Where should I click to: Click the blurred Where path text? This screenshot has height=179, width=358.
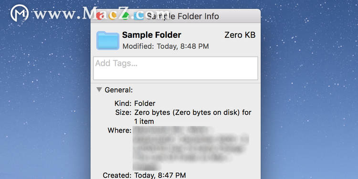coord(190,148)
